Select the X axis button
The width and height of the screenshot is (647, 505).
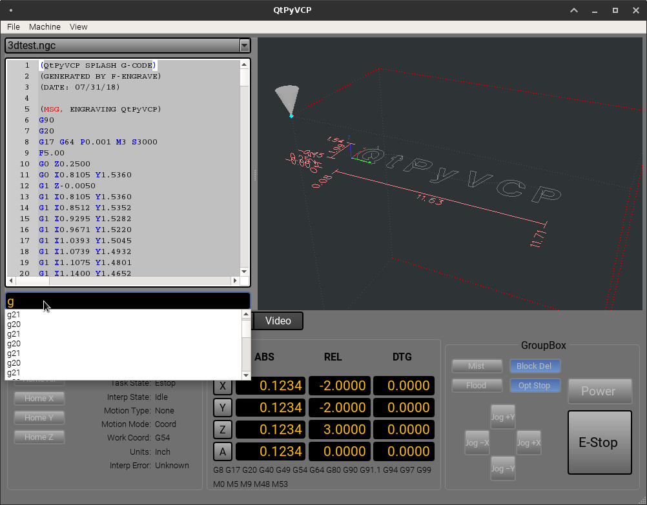tap(223, 386)
